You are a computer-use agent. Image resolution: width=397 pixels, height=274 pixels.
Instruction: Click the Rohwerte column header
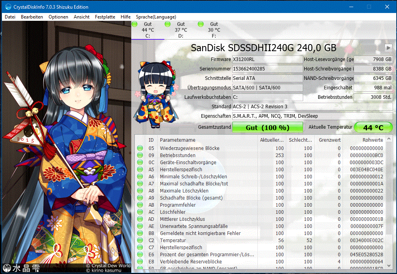tap(364, 140)
